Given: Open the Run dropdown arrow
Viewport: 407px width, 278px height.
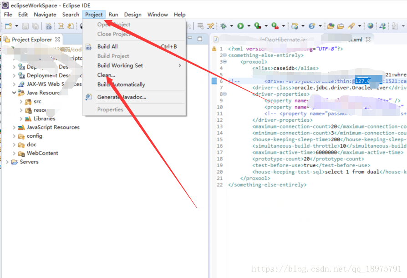Looking at the screenshot, I should [249, 26].
